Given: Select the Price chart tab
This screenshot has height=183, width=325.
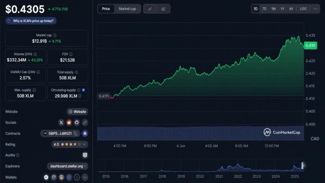Looking at the screenshot, I should pos(106,9).
